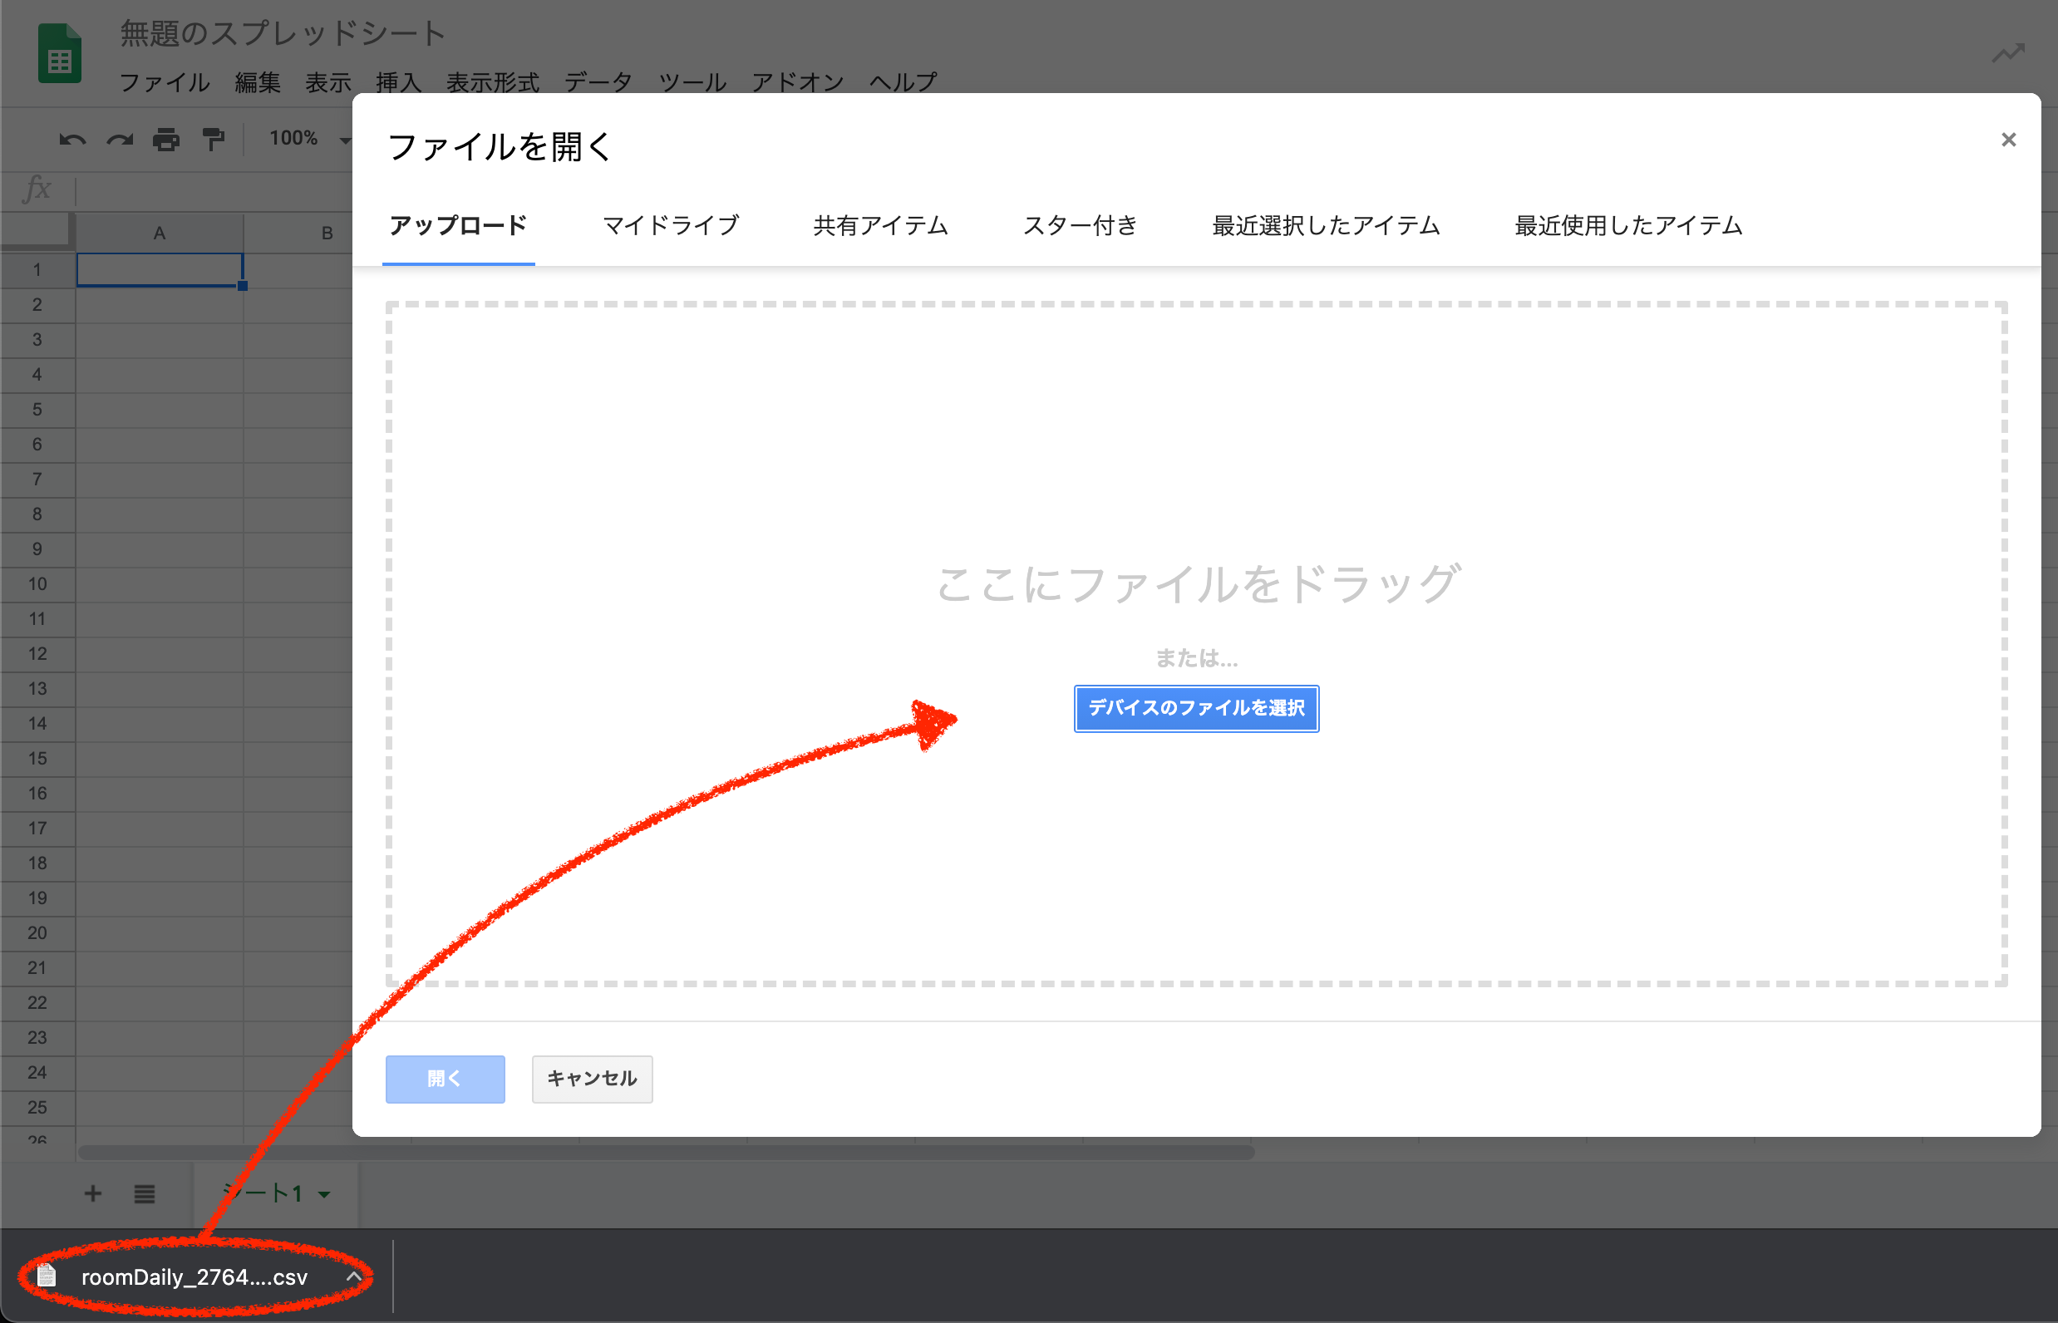Click the add sheet plus icon
2058x1323 pixels.
click(x=93, y=1193)
